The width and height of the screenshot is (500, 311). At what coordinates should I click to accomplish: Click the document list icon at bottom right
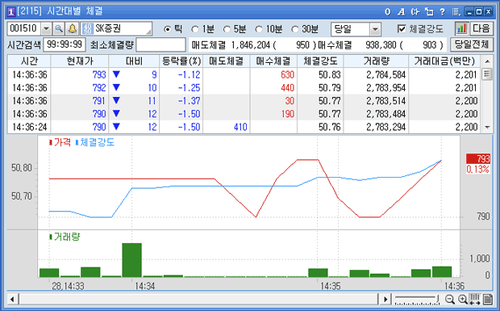tap(488, 299)
